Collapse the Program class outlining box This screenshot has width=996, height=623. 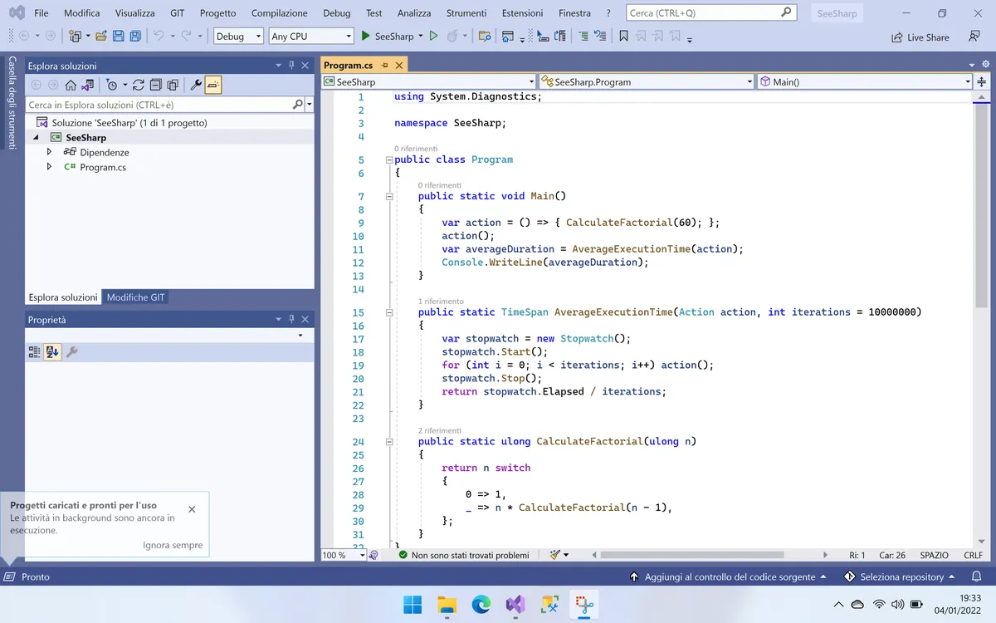coord(388,159)
